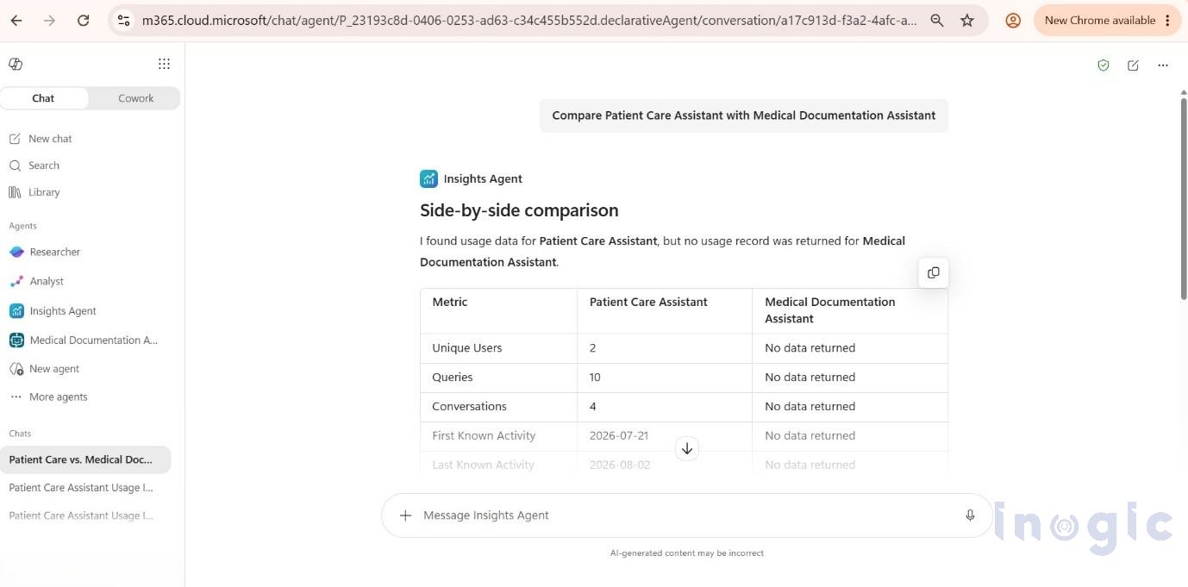1188x587 pixels.
Task: Click the page vertical scrollbar
Action: point(1184,200)
